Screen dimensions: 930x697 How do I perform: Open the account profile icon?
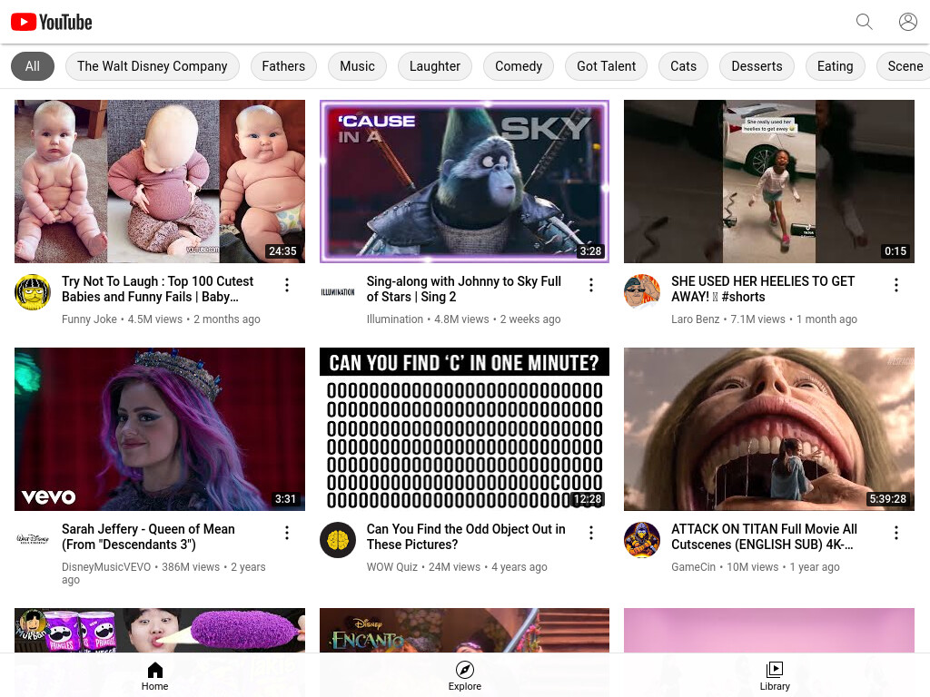[907, 22]
